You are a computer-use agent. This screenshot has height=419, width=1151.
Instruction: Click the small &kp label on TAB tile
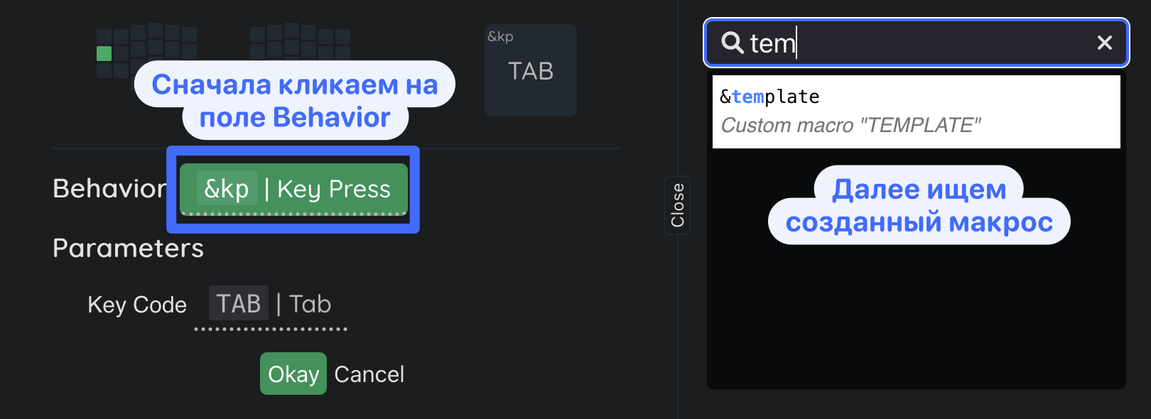point(500,37)
